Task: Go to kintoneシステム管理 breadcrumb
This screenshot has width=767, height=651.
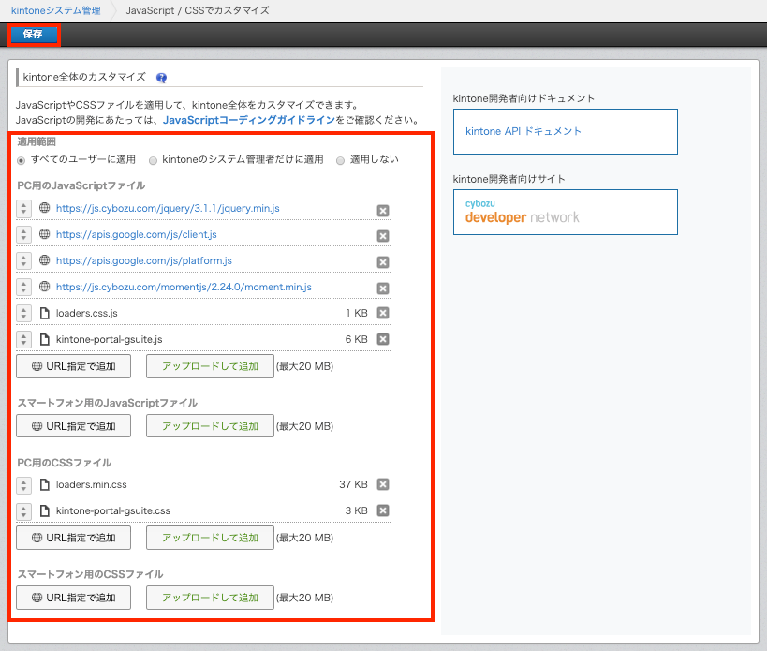Action: click(55, 10)
